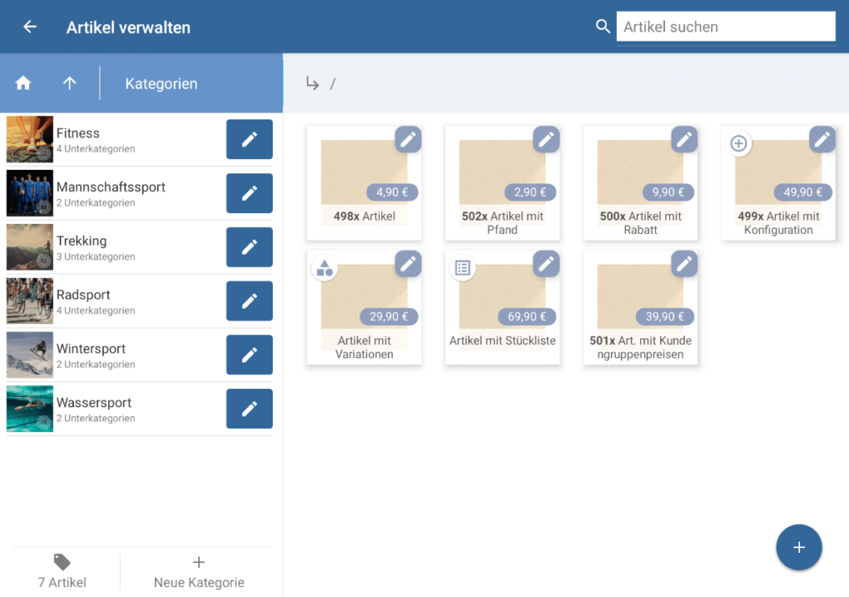Show the 7 Artikel list
The height and width of the screenshot is (597, 849).
[x=62, y=572]
